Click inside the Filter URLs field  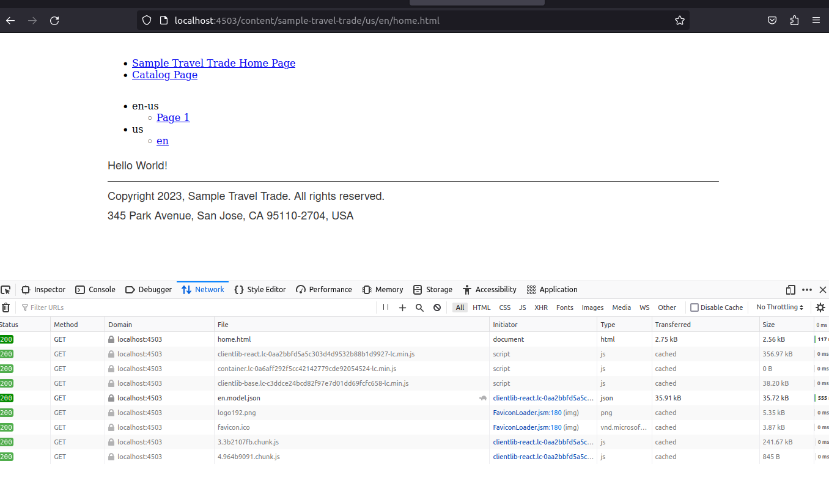pos(55,307)
